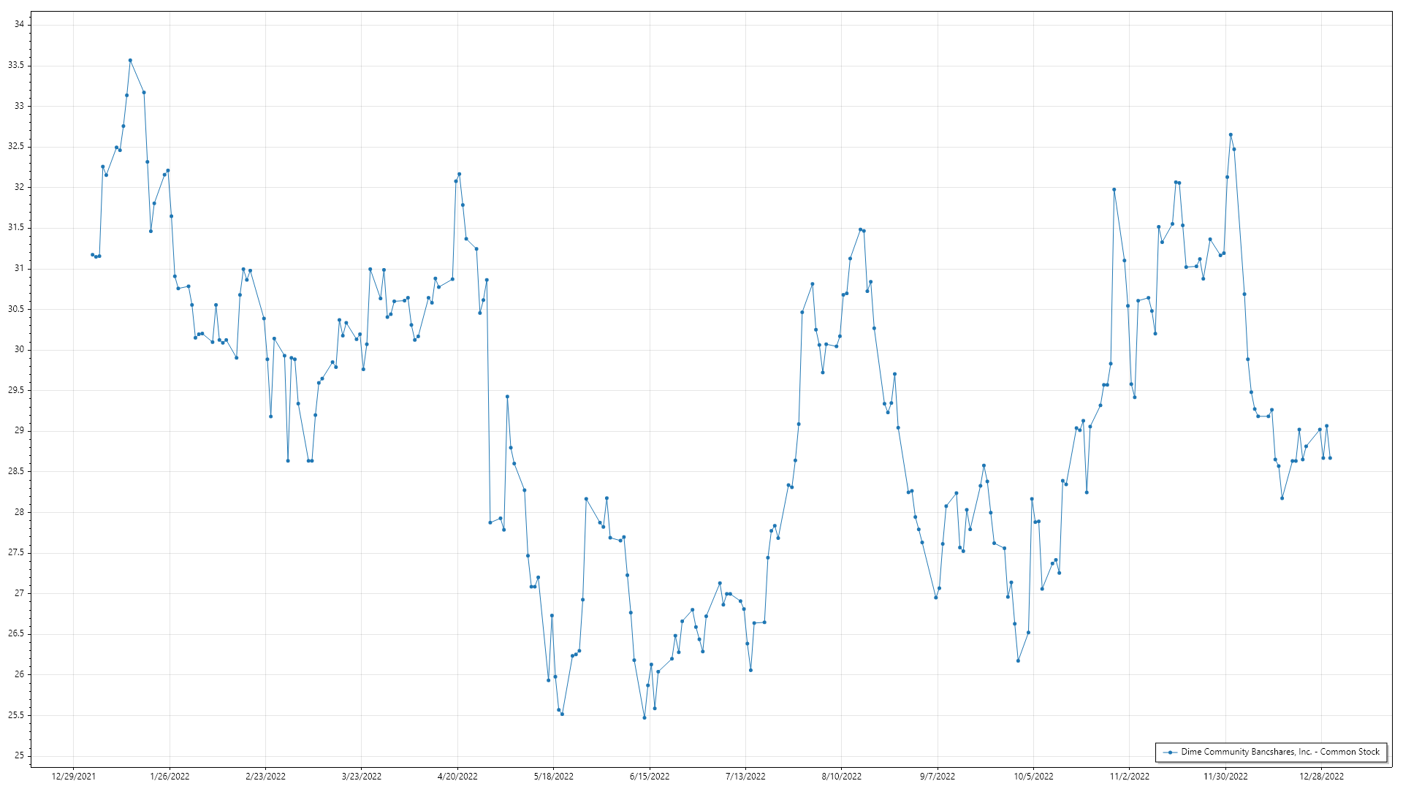The height and width of the screenshot is (789, 1403).
Task: Click the 34 y-axis value label
Action: pyautogui.click(x=19, y=24)
